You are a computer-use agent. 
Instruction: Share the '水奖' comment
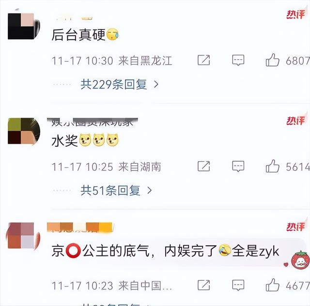click(x=203, y=166)
